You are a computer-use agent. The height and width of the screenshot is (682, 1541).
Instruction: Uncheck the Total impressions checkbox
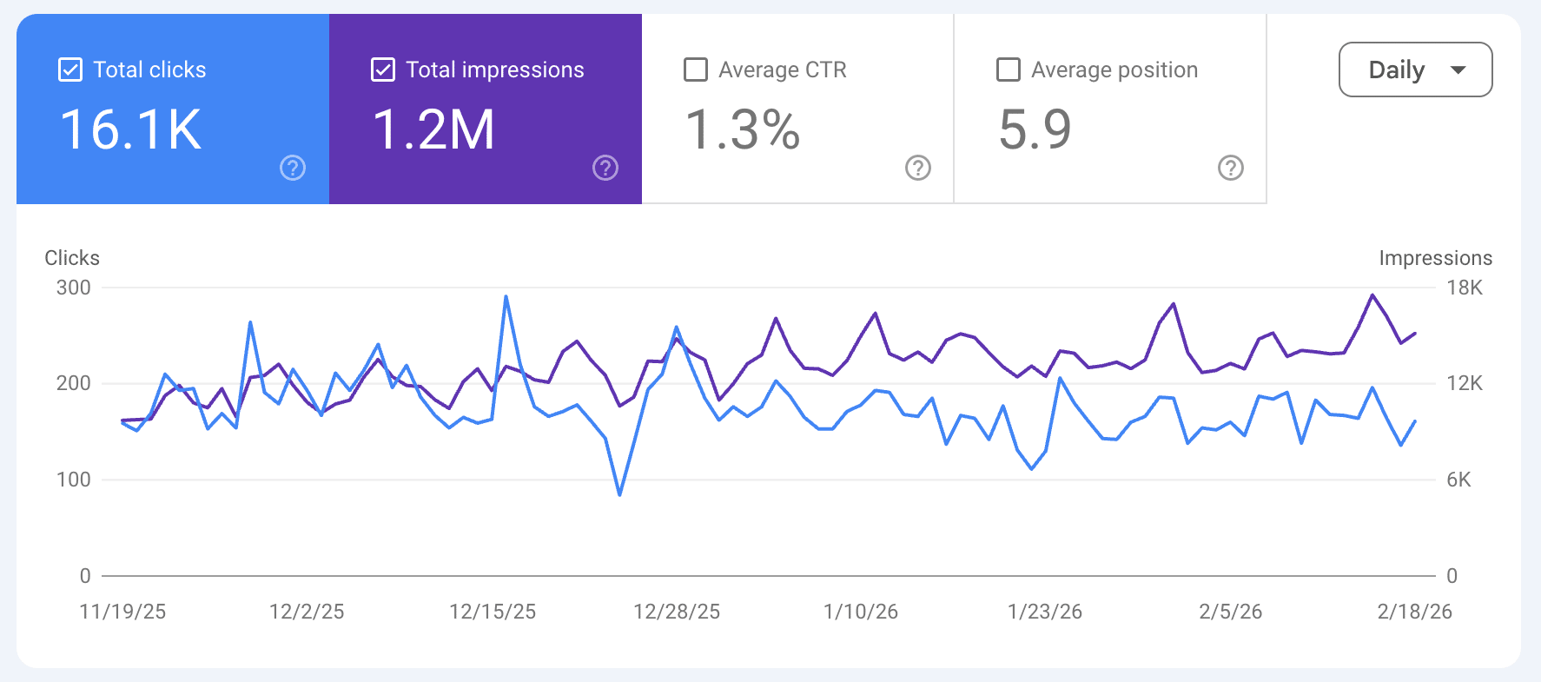click(383, 70)
